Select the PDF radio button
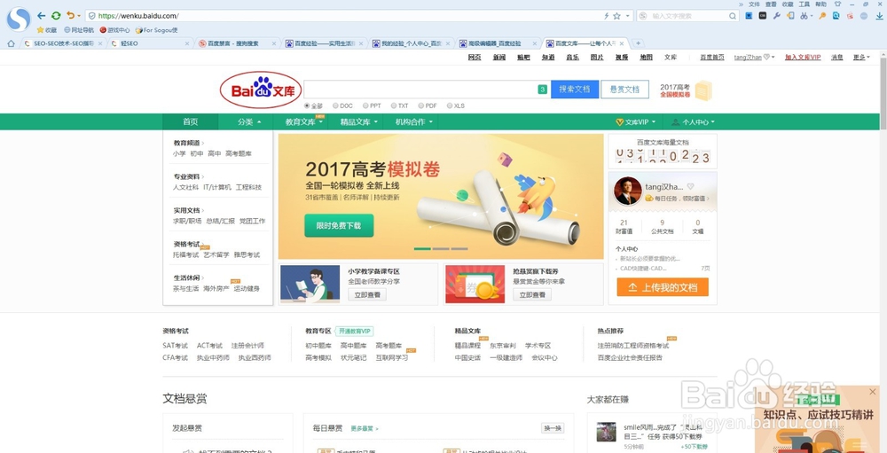The image size is (887, 453). coord(420,105)
